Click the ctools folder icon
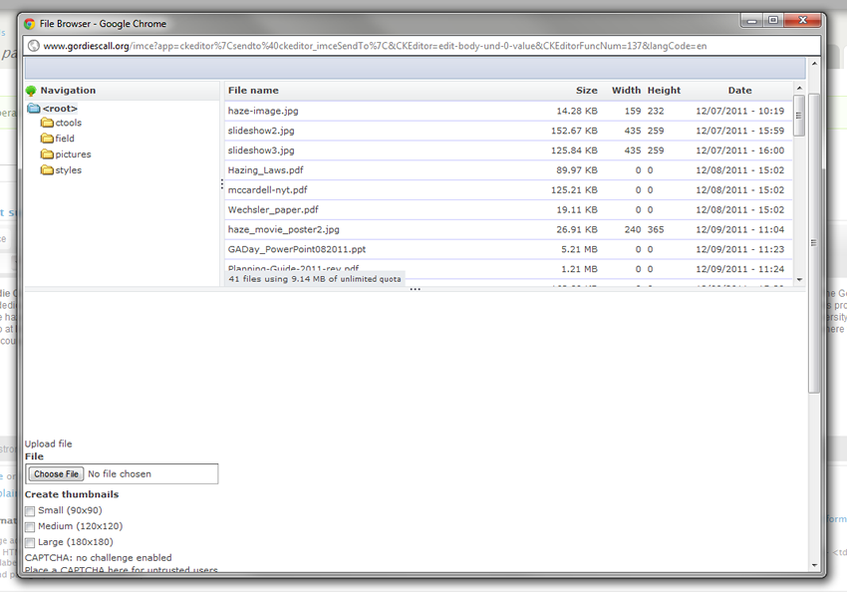This screenshot has width=847, height=595. tap(47, 124)
